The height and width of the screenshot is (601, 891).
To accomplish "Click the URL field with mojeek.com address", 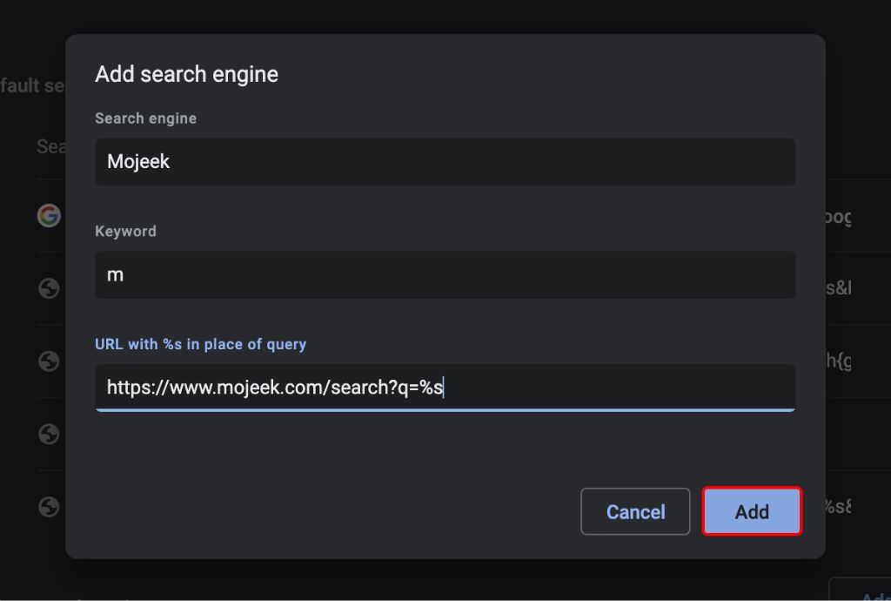I will [445, 388].
